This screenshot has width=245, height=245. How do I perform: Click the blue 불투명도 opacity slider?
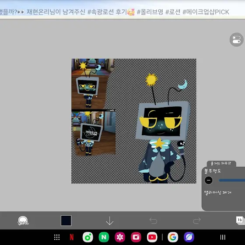tap(232, 180)
